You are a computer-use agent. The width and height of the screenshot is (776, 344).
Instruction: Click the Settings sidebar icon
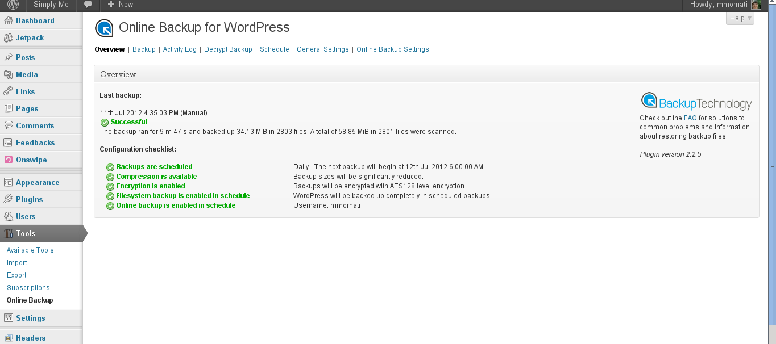[x=9, y=318]
